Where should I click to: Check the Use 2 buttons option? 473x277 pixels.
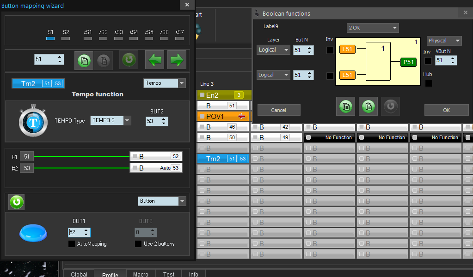(x=138, y=244)
